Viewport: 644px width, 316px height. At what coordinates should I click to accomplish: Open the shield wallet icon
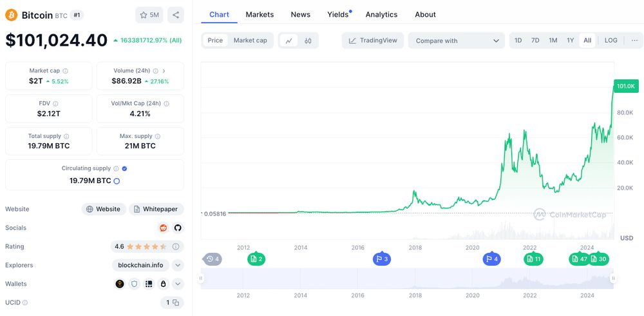[x=135, y=284]
